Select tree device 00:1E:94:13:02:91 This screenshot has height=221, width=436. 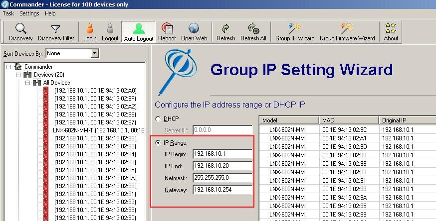pyautogui.click(x=95, y=194)
